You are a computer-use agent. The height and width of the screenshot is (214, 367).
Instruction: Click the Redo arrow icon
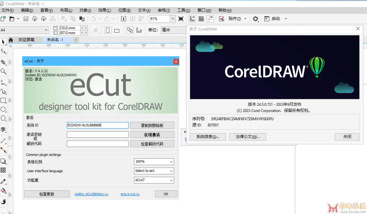[x=107, y=19]
